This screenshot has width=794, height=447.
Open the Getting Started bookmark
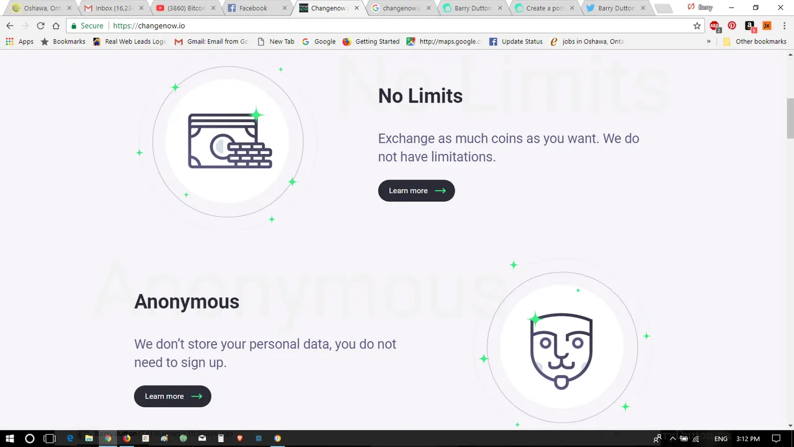(x=371, y=42)
